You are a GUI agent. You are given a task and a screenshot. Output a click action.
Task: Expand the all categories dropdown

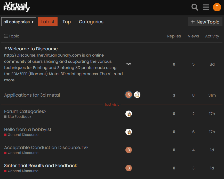[x=19, y=22]
